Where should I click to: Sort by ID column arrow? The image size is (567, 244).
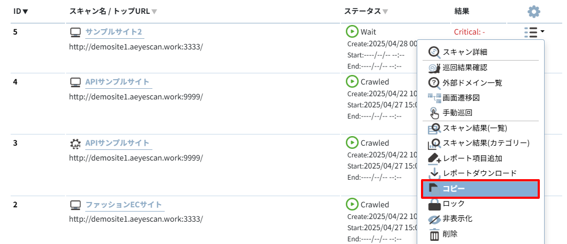(26, 12)
